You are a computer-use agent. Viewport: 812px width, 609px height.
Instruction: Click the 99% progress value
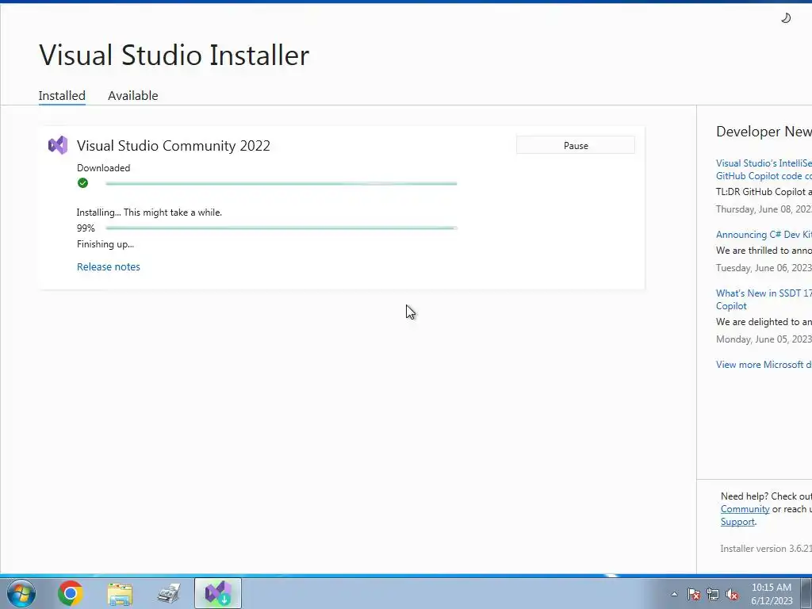pyautogui.click(x=86, y=228)
